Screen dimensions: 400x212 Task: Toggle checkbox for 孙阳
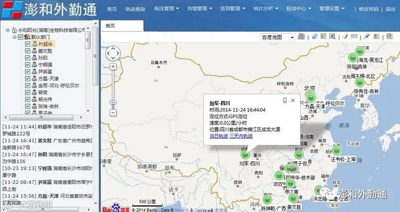point(28,58)
